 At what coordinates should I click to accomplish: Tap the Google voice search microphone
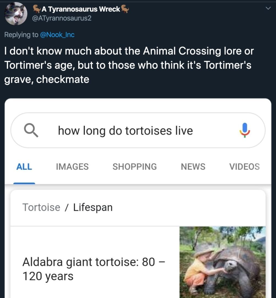pyautogui.click(x=244, y=130)
